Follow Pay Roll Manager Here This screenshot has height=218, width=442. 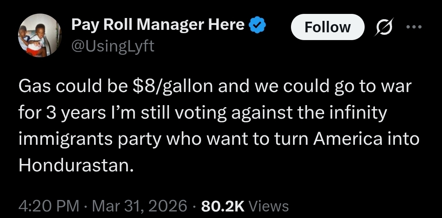(x=327, y=27)
